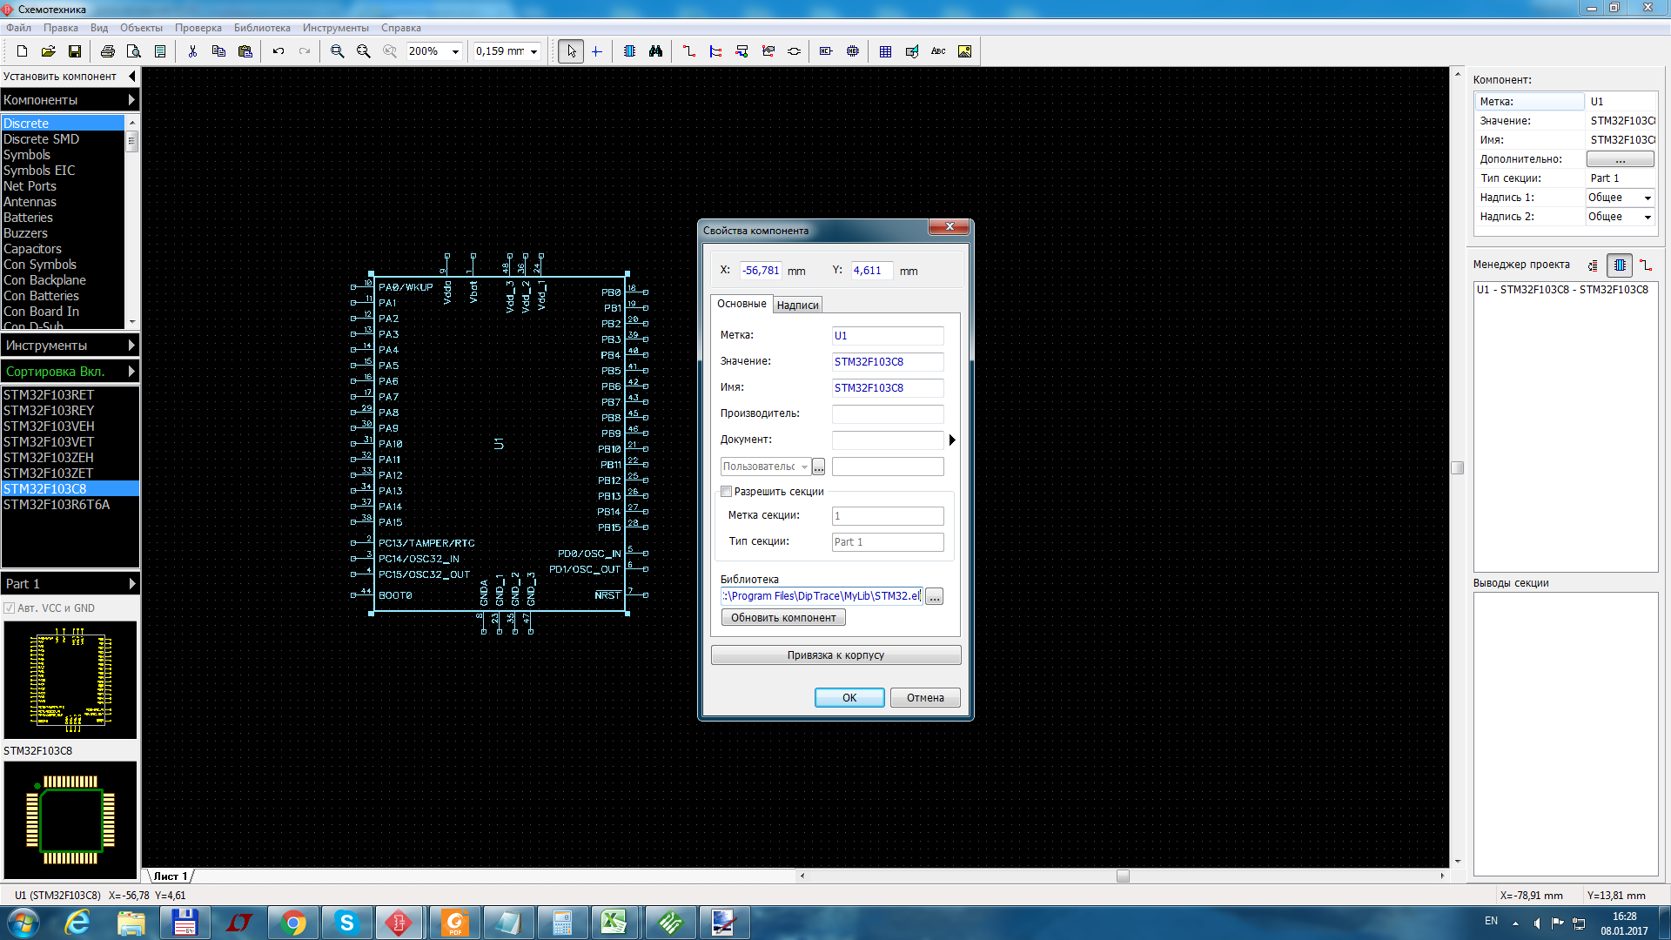Open the Надпись 1 Общее dropdown

(x=1647, y=198)
